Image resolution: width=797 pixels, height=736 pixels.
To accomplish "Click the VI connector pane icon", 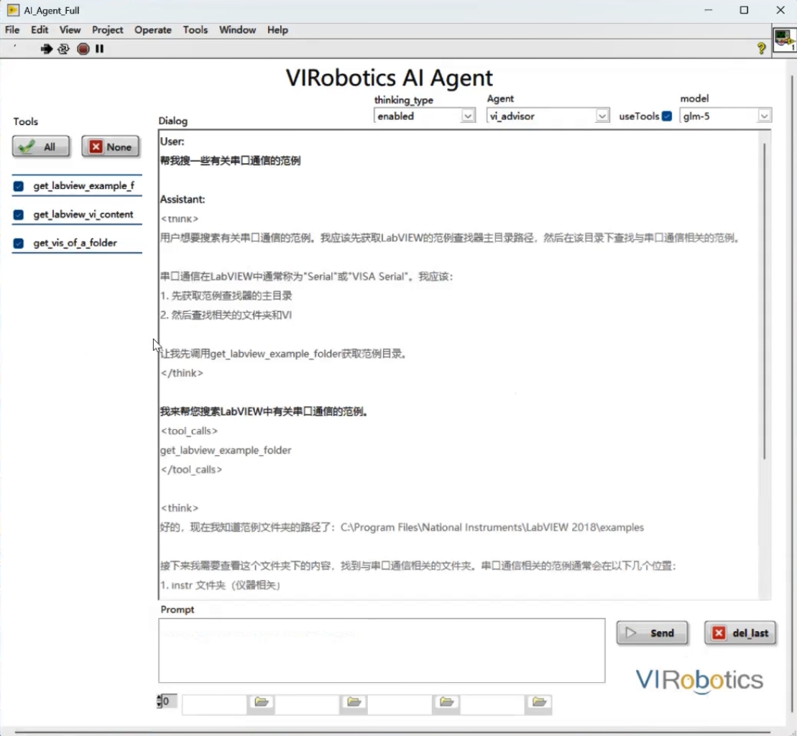I will pos(784,40).
